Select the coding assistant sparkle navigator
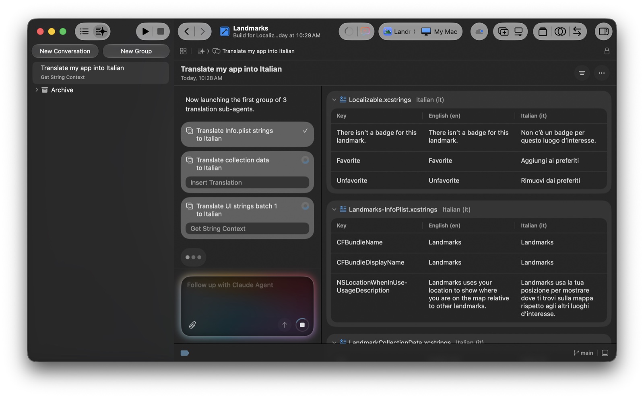The width and height of the screenshot is (644, 398). pyautogui.click(x=101, y=31)
